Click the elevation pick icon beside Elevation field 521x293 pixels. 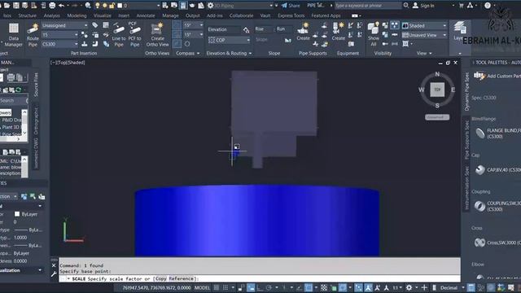click(x=246, y=30)
